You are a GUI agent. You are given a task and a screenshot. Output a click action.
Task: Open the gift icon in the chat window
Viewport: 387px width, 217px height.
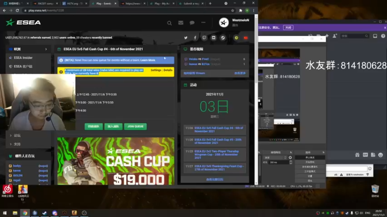coord(357,155)
